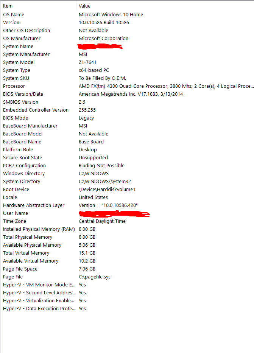Image resolution: width=254 pixels, height=353 pixels.
Task: Select the Boot Device row label
Action: tap(16, 190)
